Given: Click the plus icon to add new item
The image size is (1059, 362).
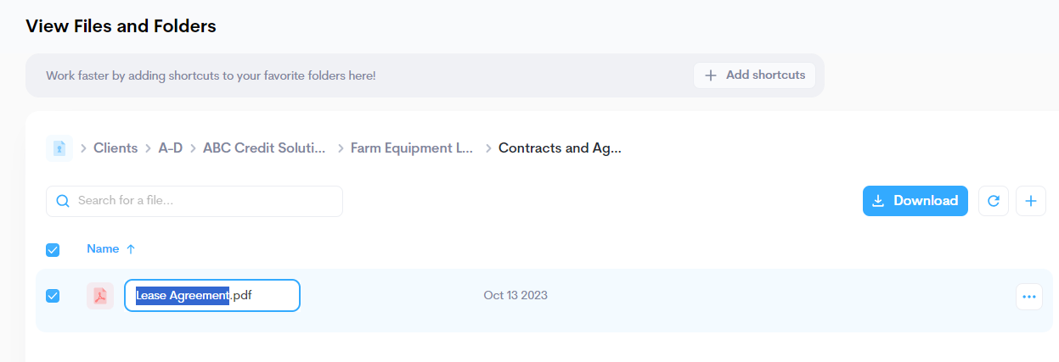Looking at the screenshot, I should coord(1031,201).
